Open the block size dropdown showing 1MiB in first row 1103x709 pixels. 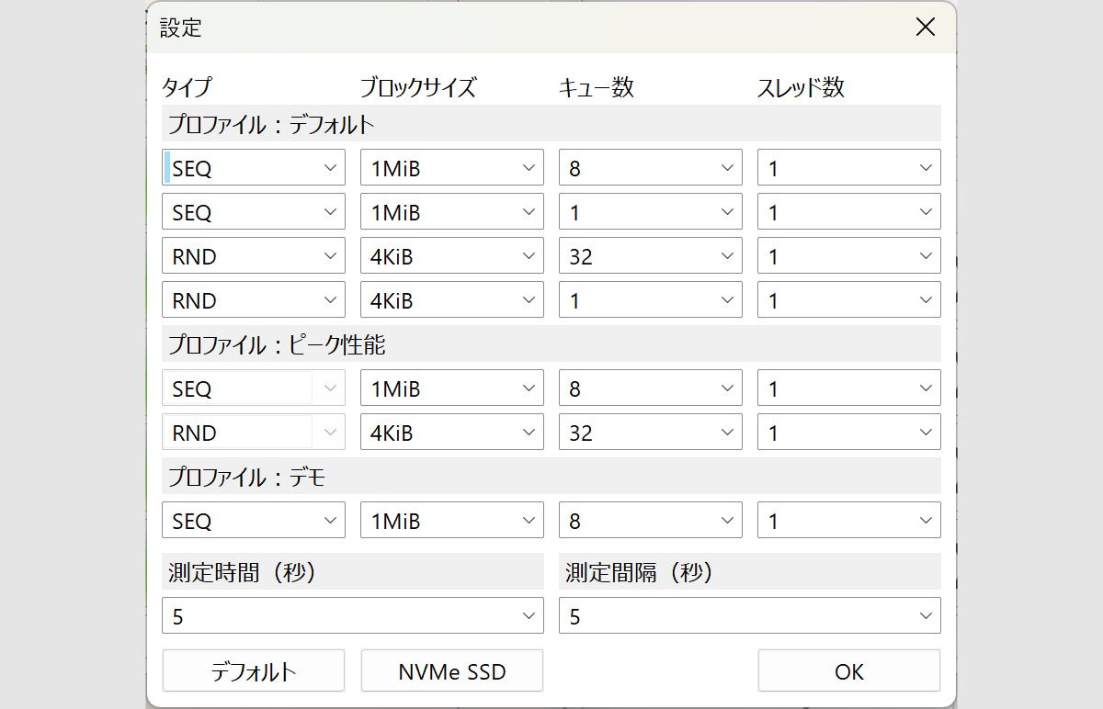[451, 167]
